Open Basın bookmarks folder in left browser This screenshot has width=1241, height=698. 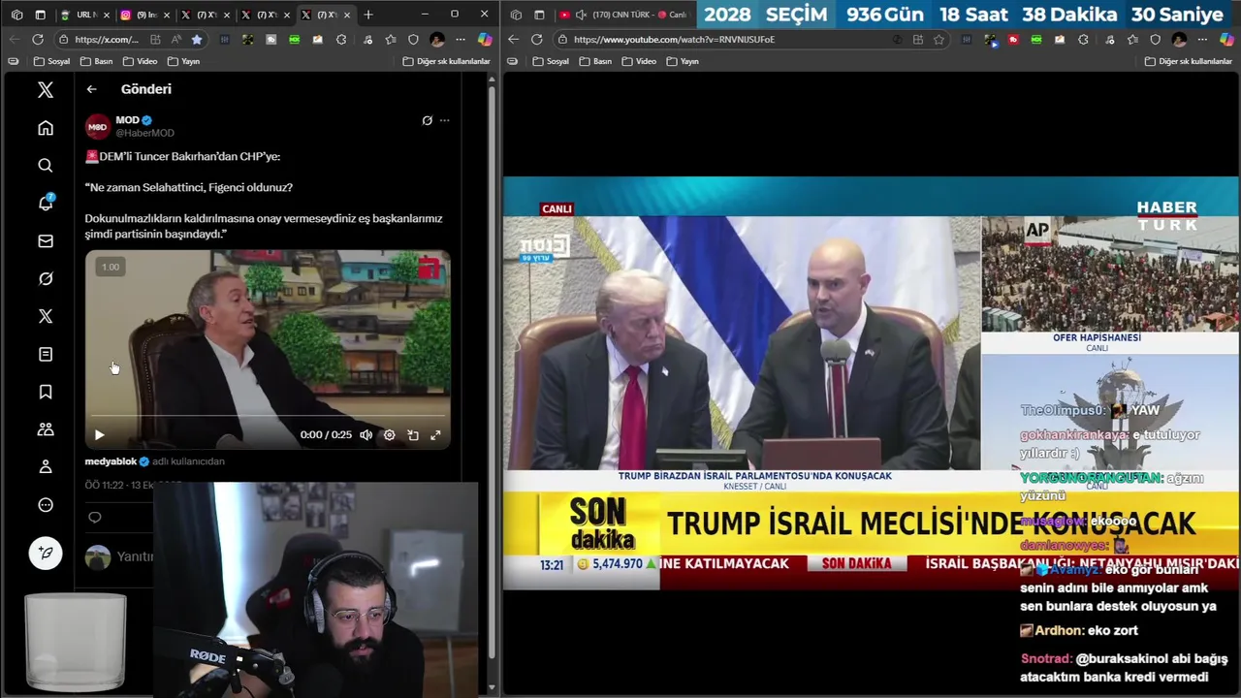tap(96, 61)
